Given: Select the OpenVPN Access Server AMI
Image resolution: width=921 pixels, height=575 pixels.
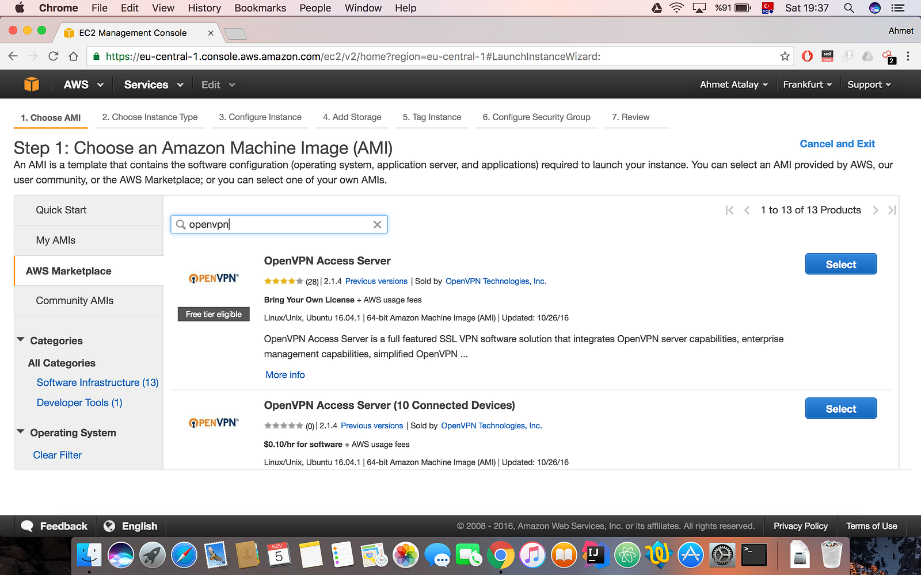Looking at the screenshot, I should pos(841,264).
